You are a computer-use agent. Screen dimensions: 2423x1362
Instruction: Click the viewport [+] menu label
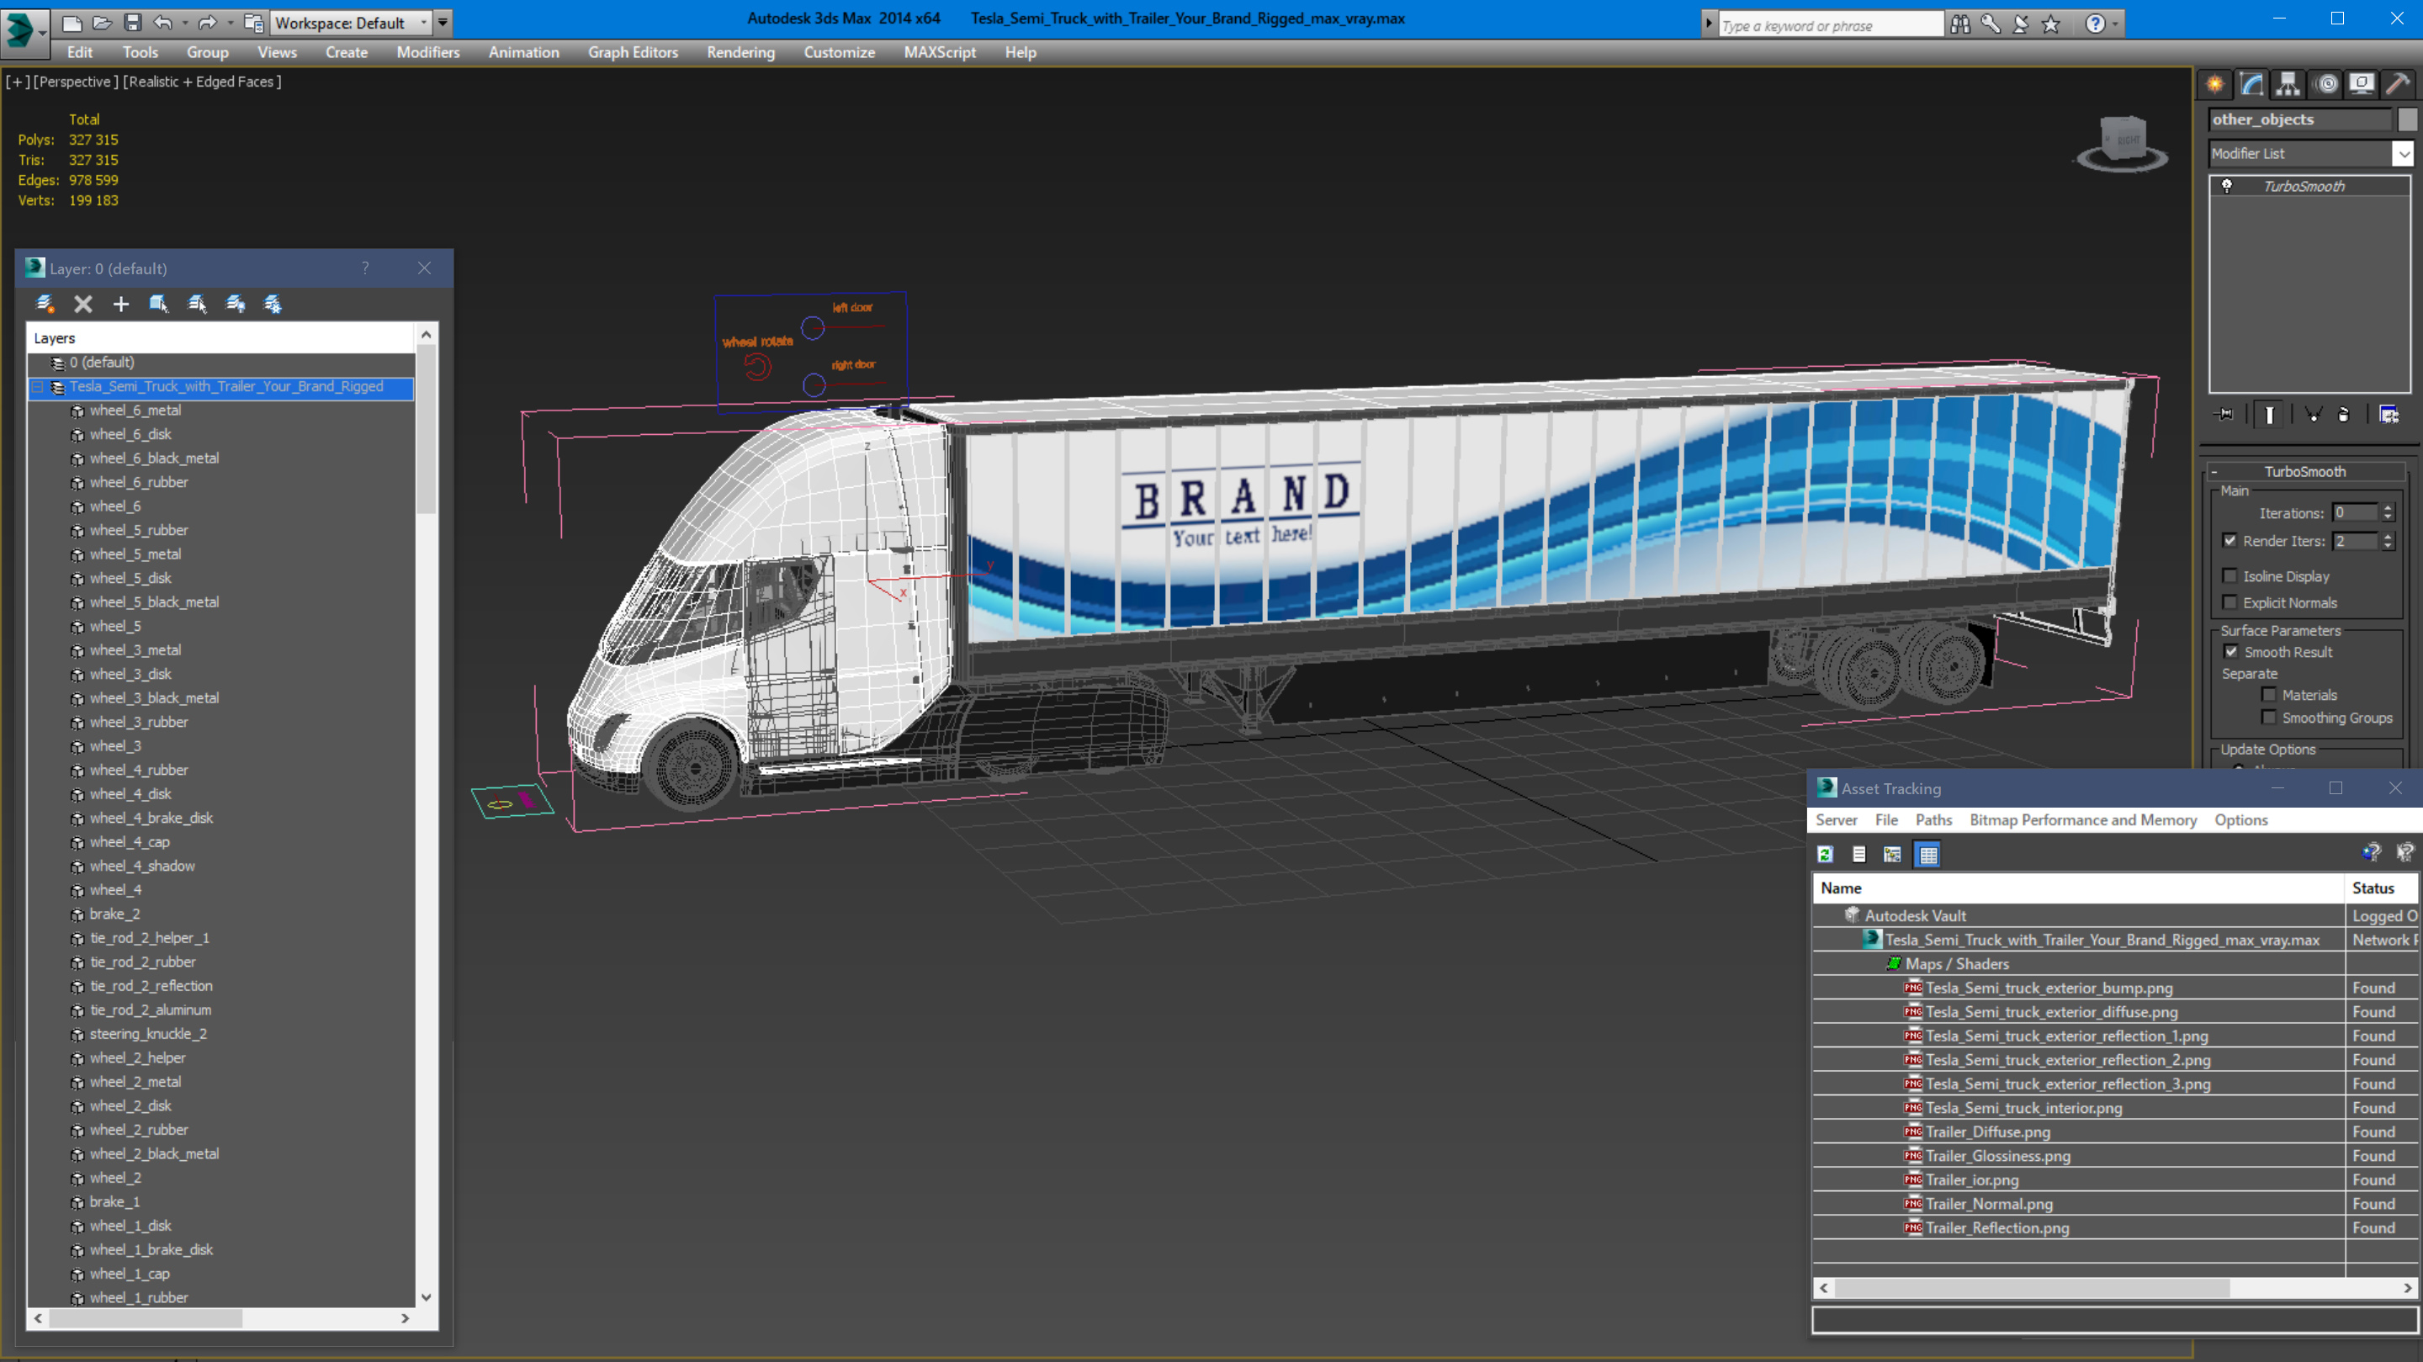16,82
